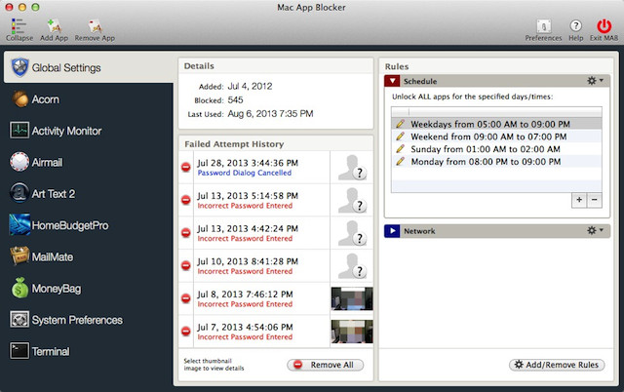This screenshot has height=392, width=624.
Task: Click the Blocked count 545
Action: click(235, 99)
